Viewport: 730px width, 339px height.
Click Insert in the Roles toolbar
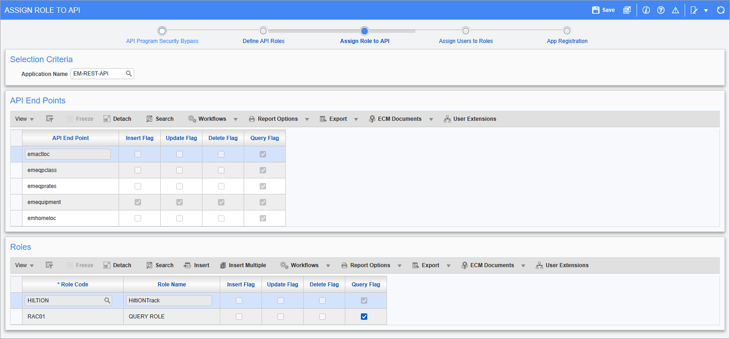[x=196, y=265]
